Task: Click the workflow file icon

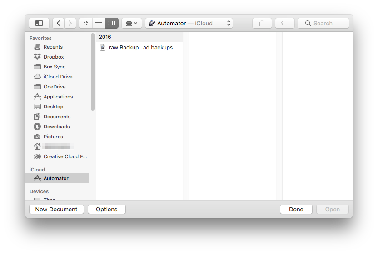Action: point(103,48)
